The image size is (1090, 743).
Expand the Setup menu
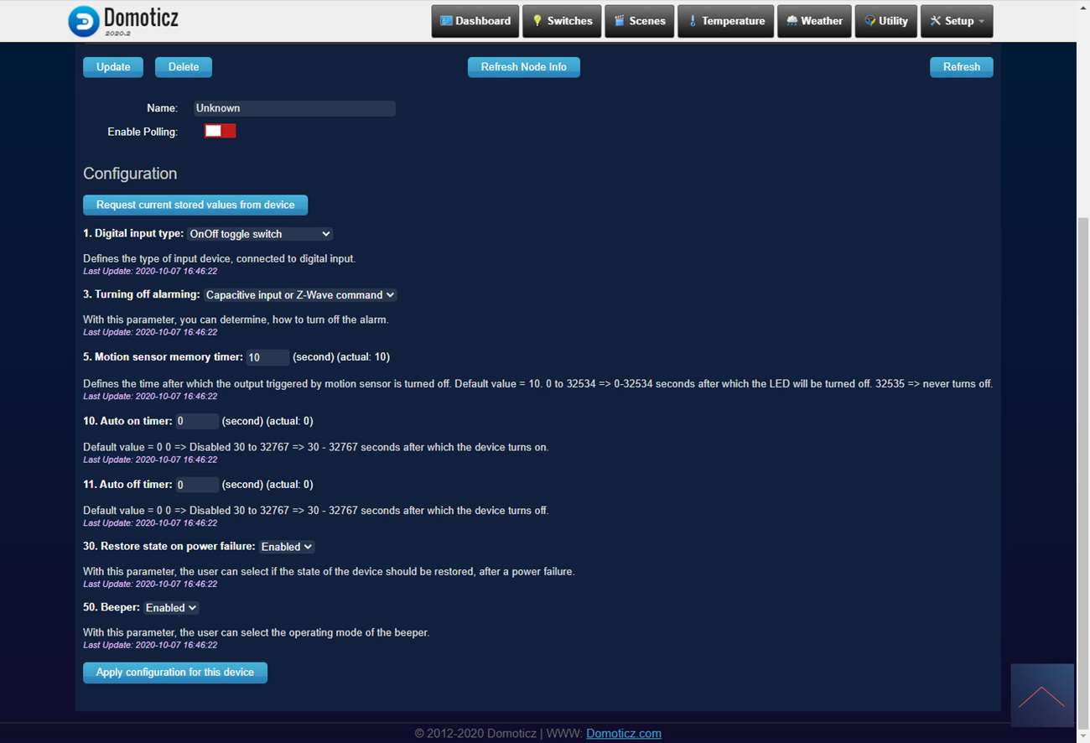[957, 21]
